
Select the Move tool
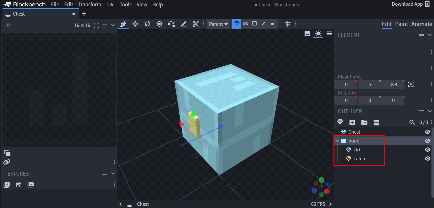tap(135, 24)
